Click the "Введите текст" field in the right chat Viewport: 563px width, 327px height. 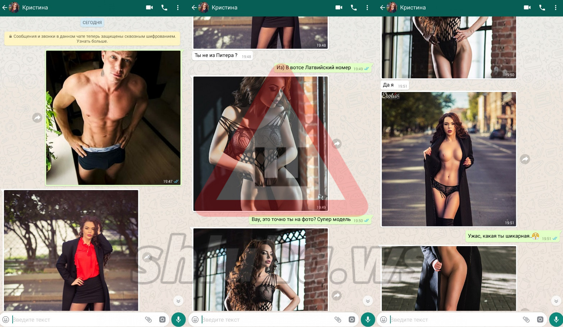(453, 319)
